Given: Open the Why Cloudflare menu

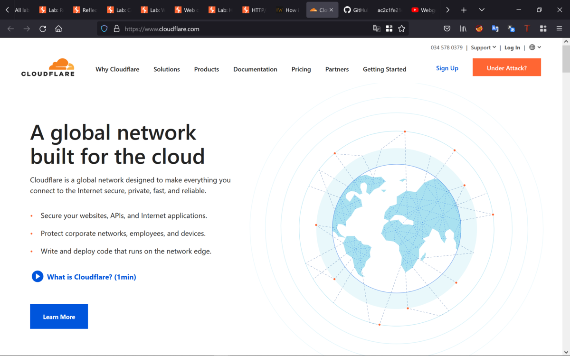Looking at the screenshot, I should [x=117, y=69].
